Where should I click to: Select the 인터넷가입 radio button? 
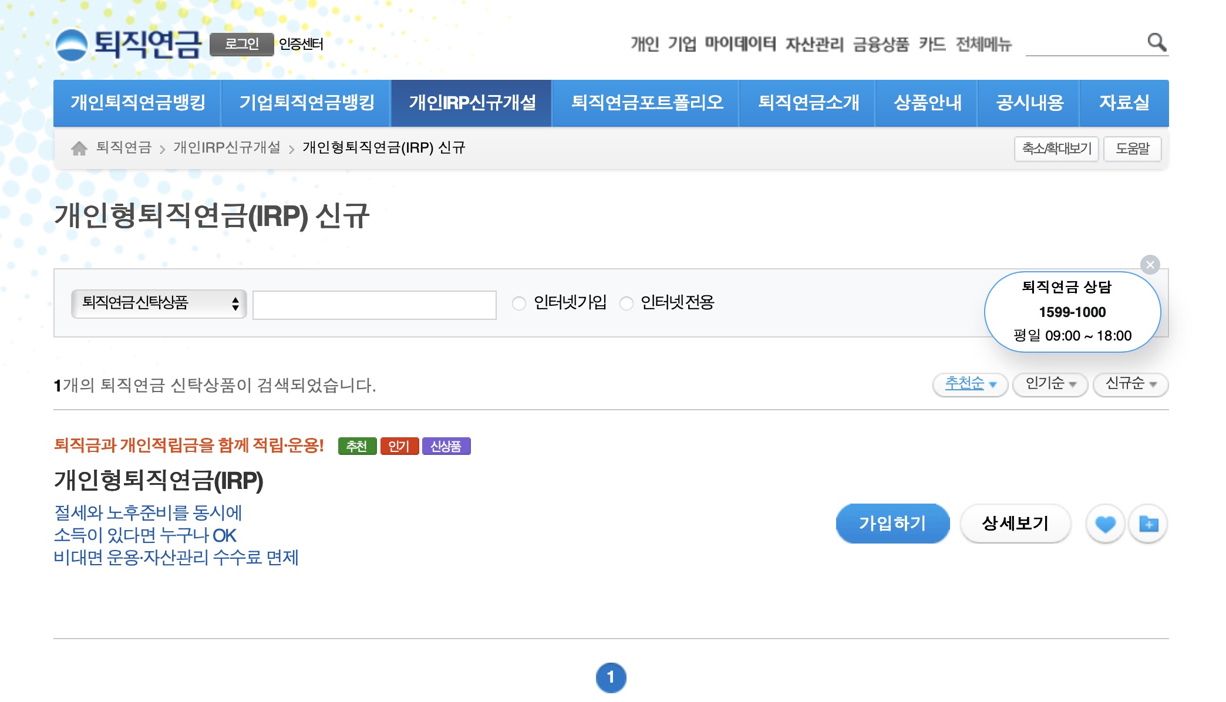pos(518,303)
